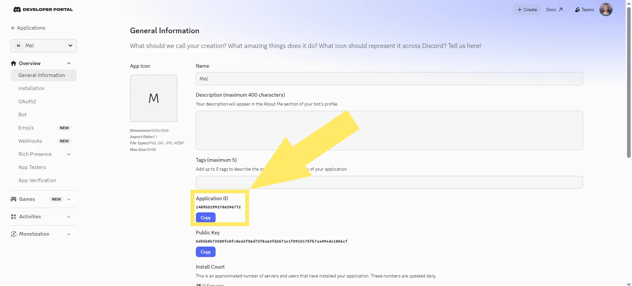This screenshot has width=632, height=286.
Task: Open Docs external link
Action: [x=554, y=10]
